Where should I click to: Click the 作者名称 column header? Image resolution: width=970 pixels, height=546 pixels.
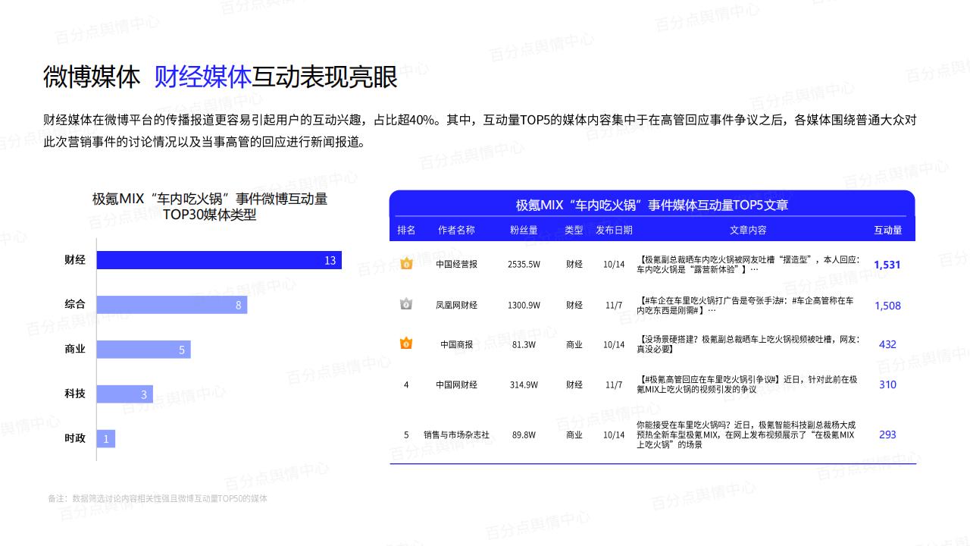456,230
